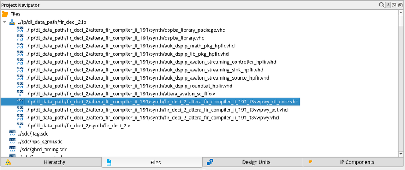This screenshot has width=405, height=170.
Task: Select auk_dspip_avalon_streaming_controller_hpfir.vhd file
Action: click(151, 62)
